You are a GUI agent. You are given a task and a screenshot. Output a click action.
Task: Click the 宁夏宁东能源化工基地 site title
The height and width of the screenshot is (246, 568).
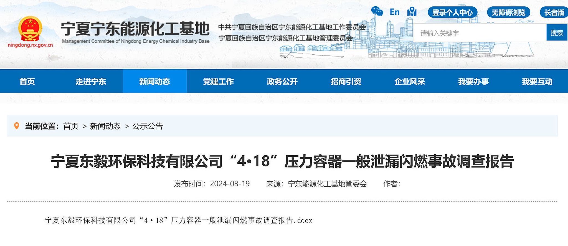point(135,29)
